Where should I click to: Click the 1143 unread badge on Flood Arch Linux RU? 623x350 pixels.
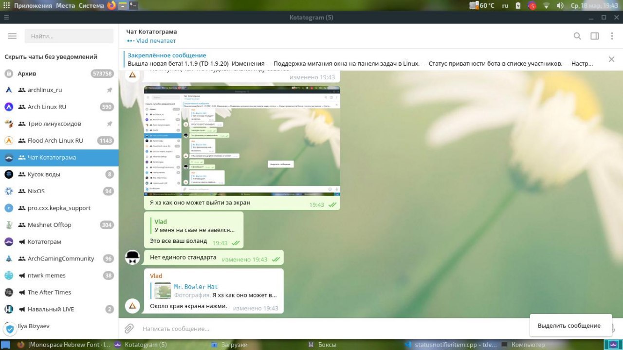pyautogui.click(x=105, y=141)
